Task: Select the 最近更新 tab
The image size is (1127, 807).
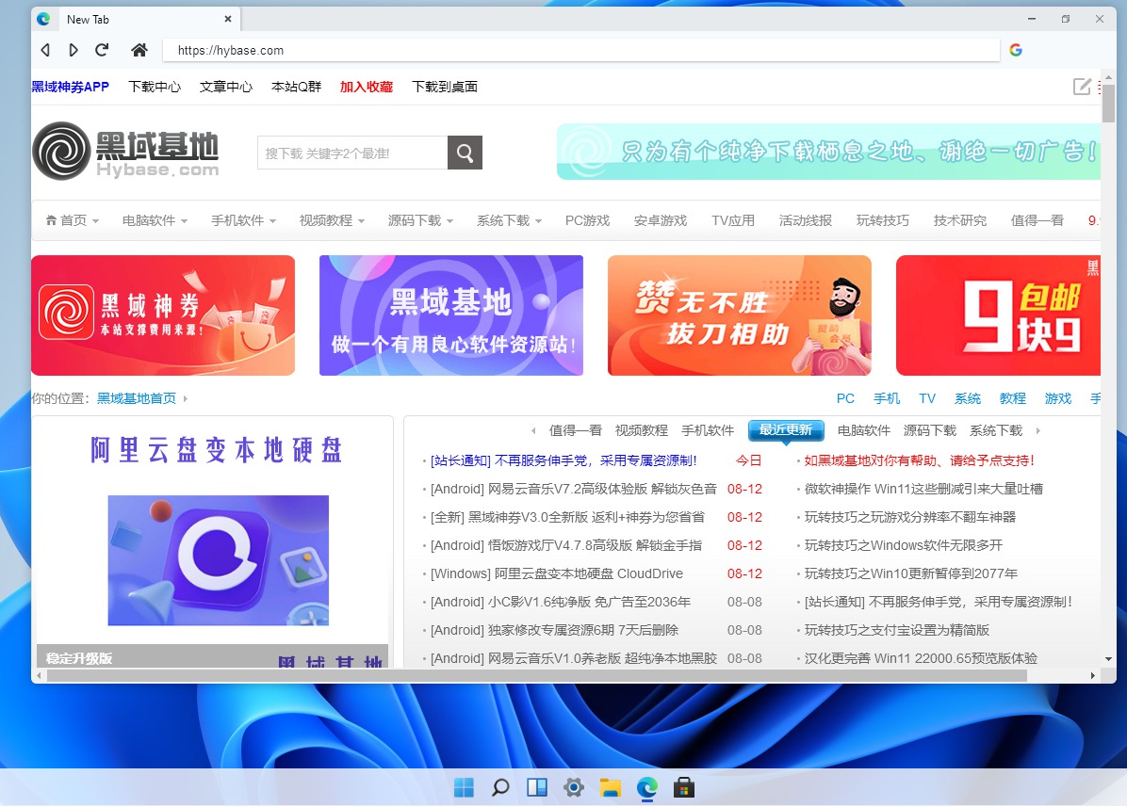Action: [x=786, y=430]
